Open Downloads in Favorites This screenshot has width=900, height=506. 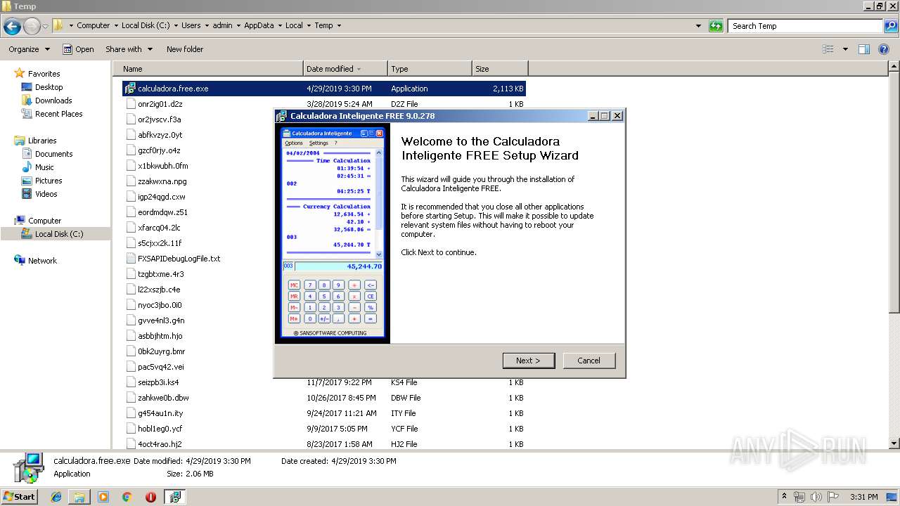click(53, 100)
